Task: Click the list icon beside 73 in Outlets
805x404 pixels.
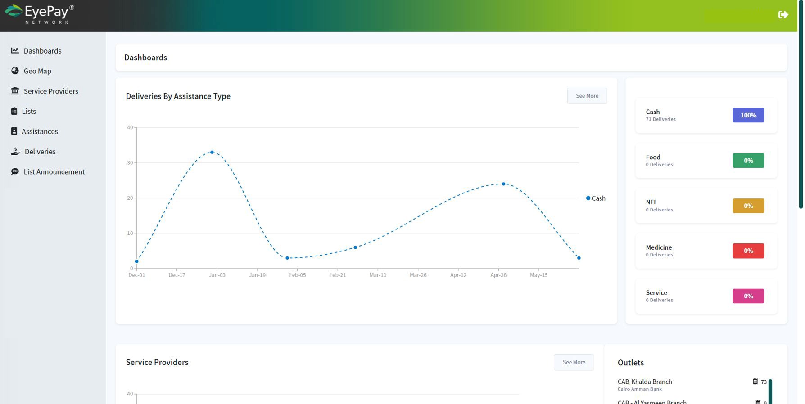Action: [x=755, y=382]
